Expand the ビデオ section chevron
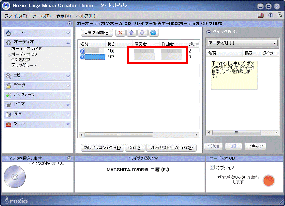 pos(68,105)
